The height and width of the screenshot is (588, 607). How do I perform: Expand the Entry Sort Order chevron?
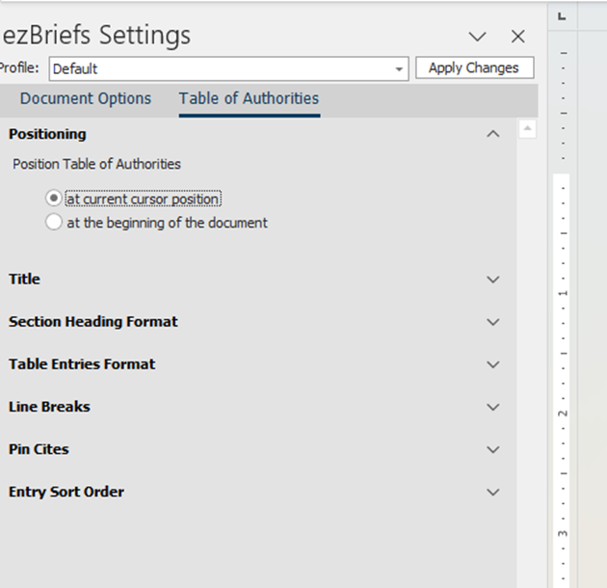click(492, 493)
